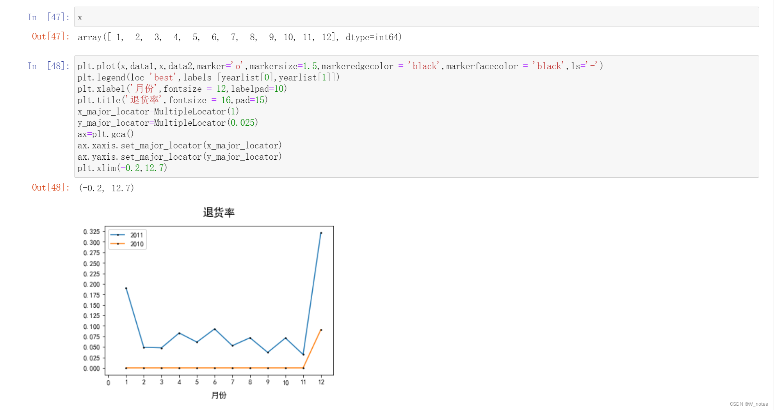Screen dimensions: 774x410
Task: Click the December point on orange line
Action: [321, 330]
